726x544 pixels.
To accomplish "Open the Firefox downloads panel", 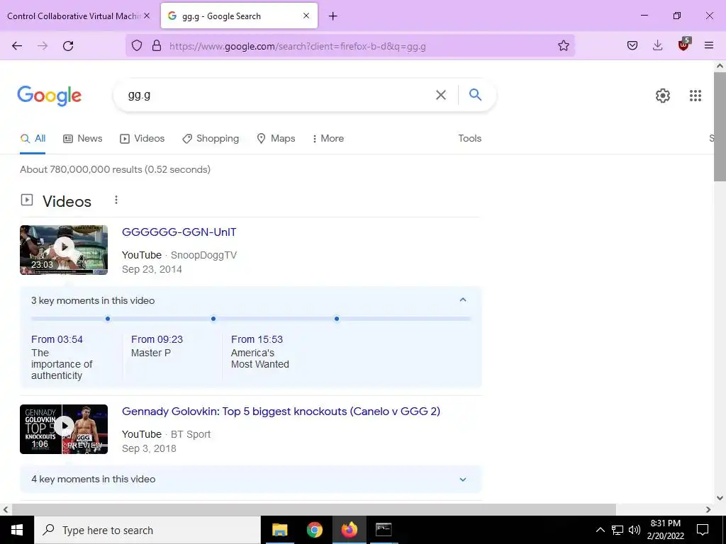I will tap(657, 45).
